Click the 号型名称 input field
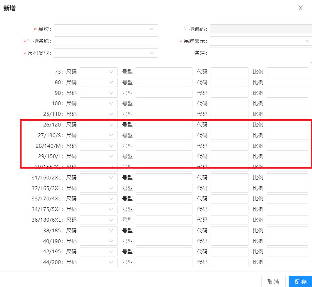Image resolution: width=312 pixels, height=287 pixels. (x=106, y=41)
